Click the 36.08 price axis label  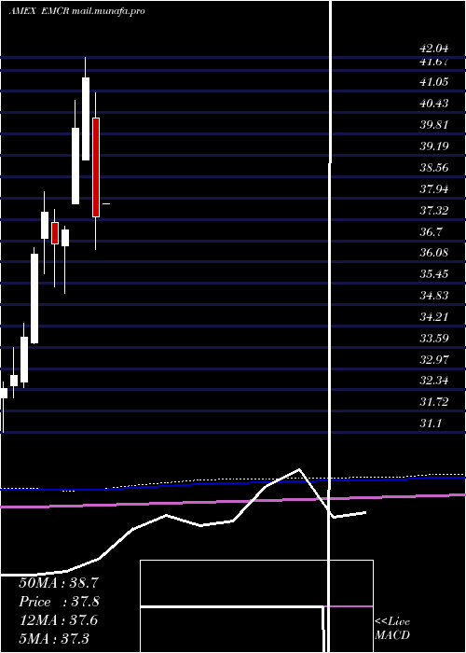[x=434, y=253]
